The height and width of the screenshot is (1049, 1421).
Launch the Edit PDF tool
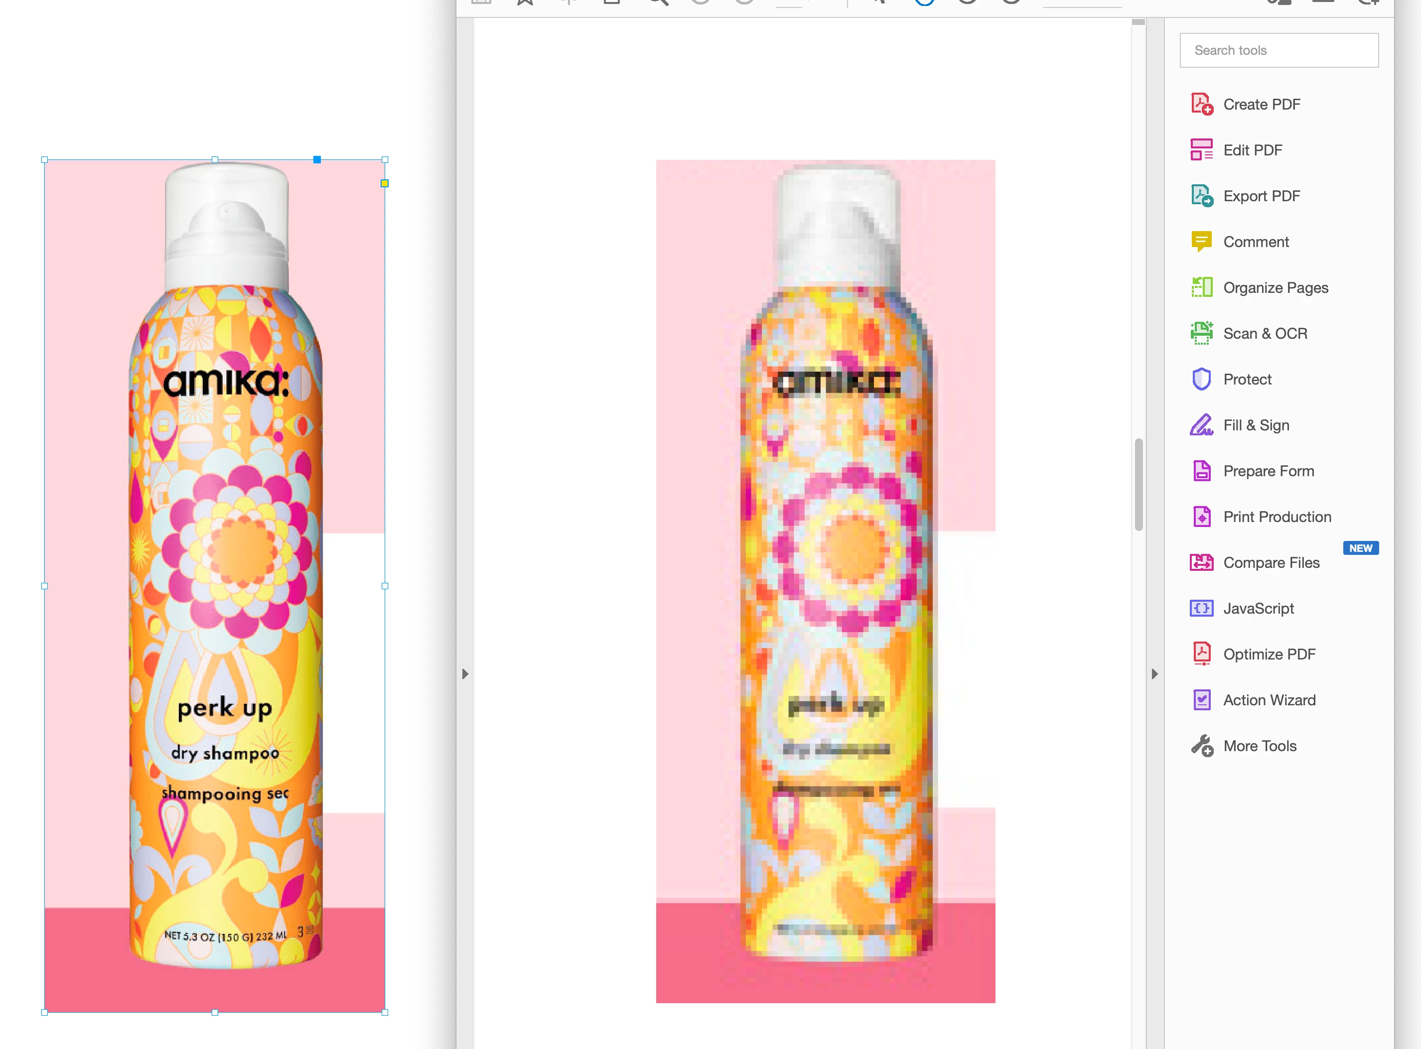[1252, 150]
